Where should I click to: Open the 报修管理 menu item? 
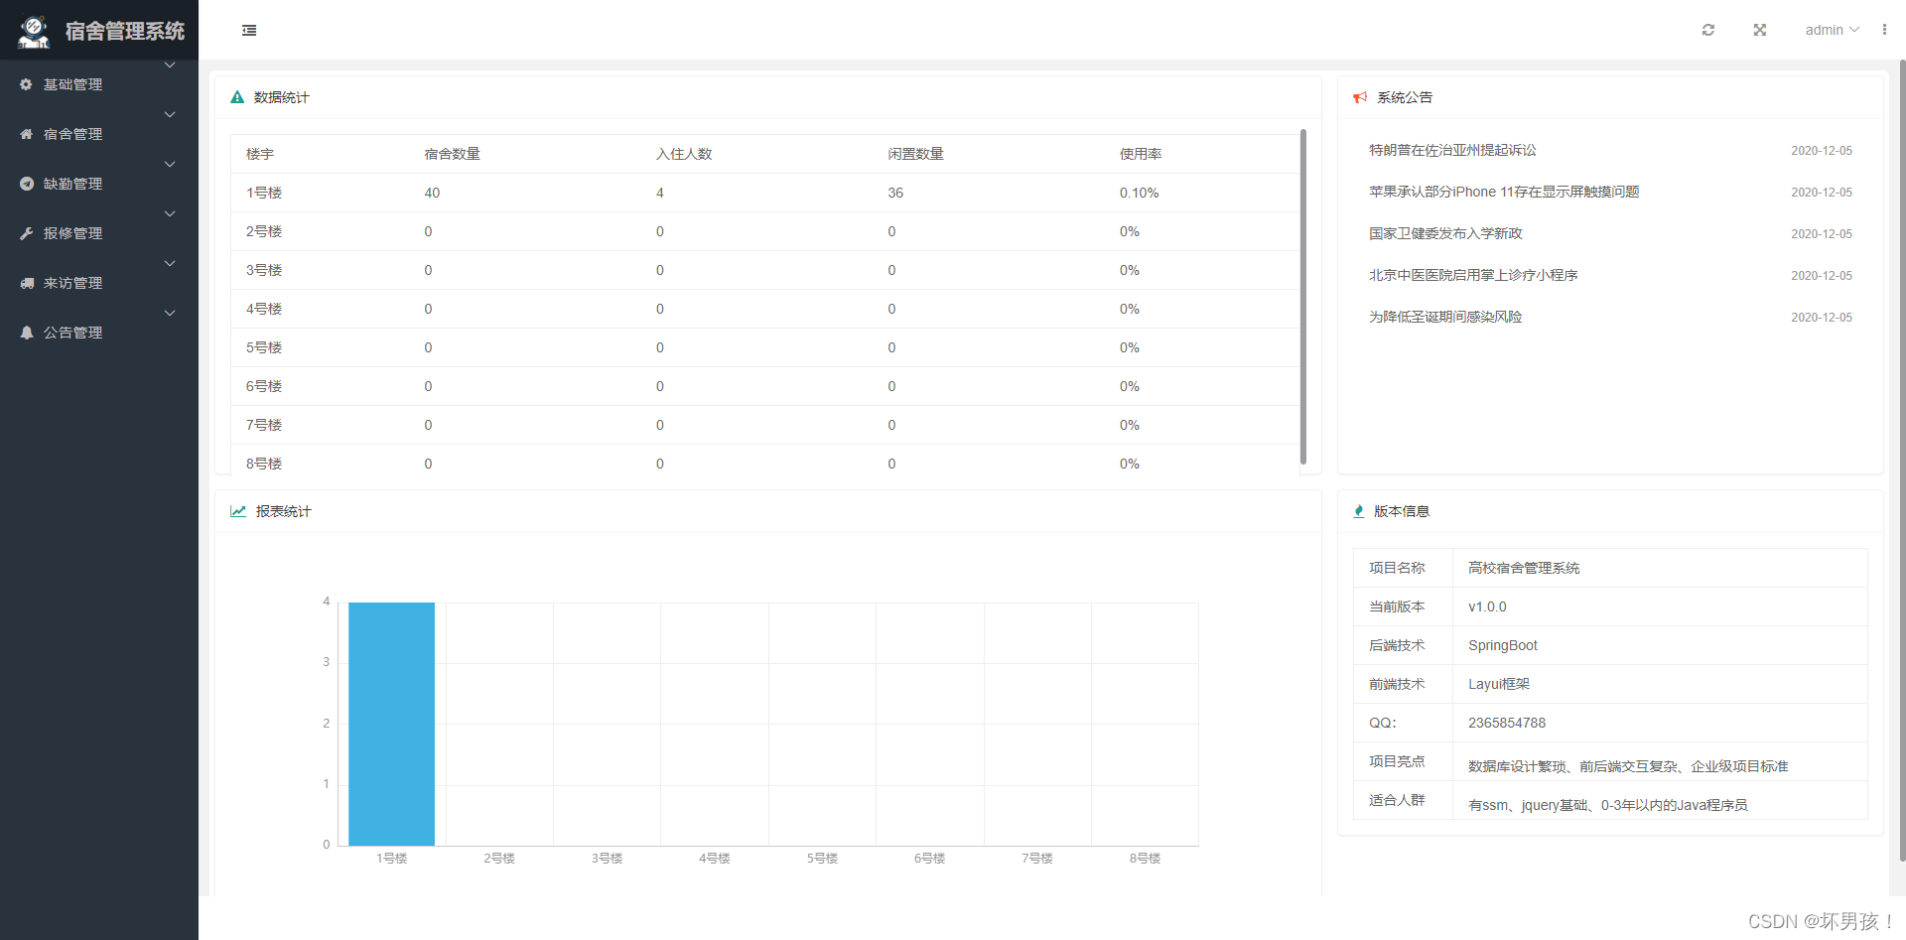click(x=99, y=233)
